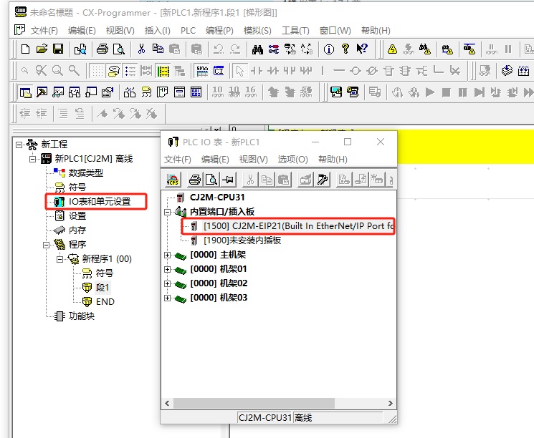Expand the [0000] 主机架 rack node

pos(167,255)
